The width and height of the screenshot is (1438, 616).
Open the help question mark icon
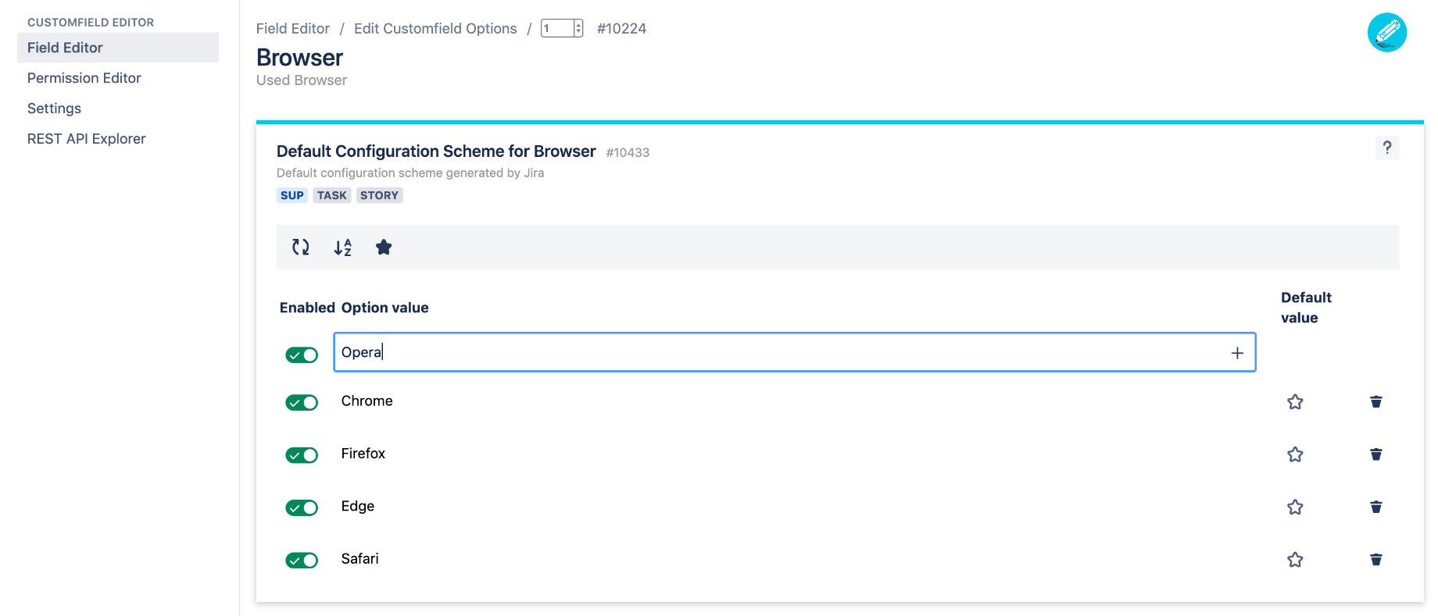(1387, 148)
